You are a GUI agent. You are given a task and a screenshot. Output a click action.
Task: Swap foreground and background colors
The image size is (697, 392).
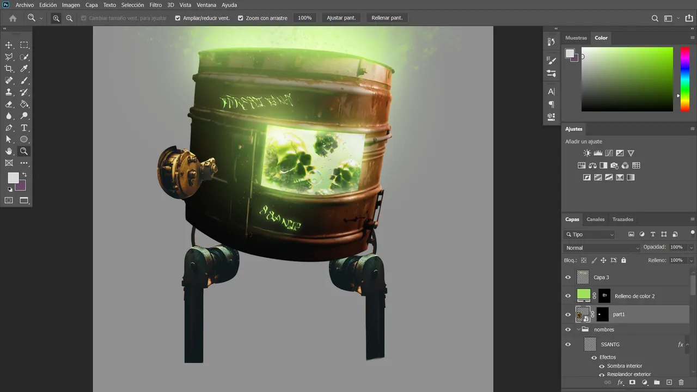click(24, 175)
